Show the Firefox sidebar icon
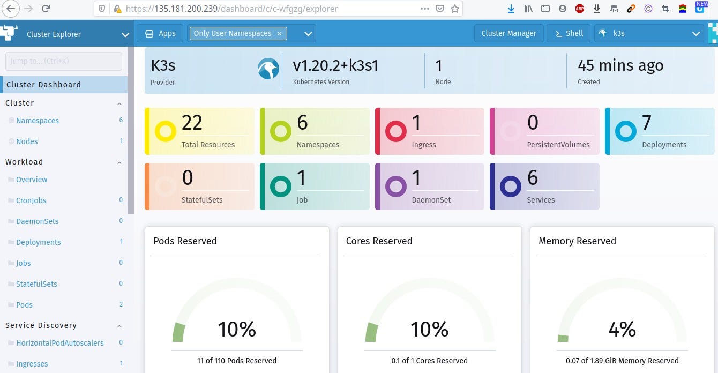The image size is (718, 373). [545, 9]
